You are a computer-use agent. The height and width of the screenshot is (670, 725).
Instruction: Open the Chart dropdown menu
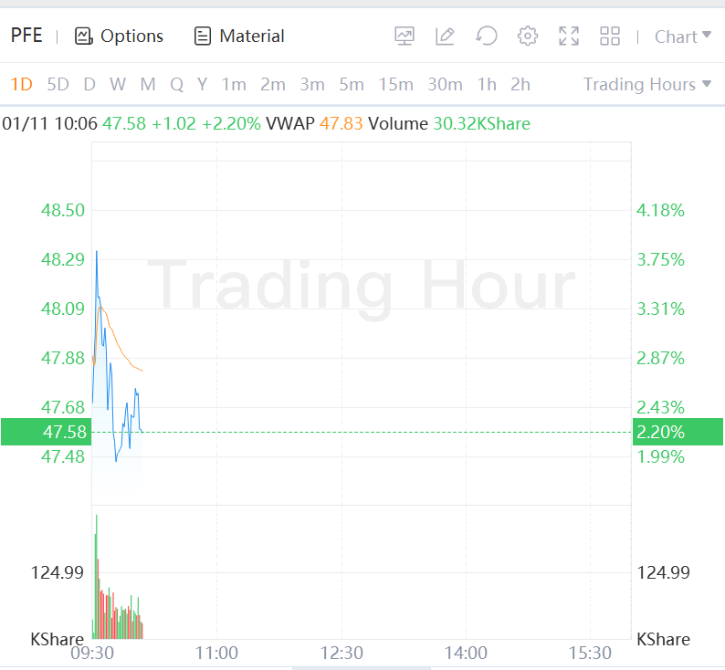(682, 37)
